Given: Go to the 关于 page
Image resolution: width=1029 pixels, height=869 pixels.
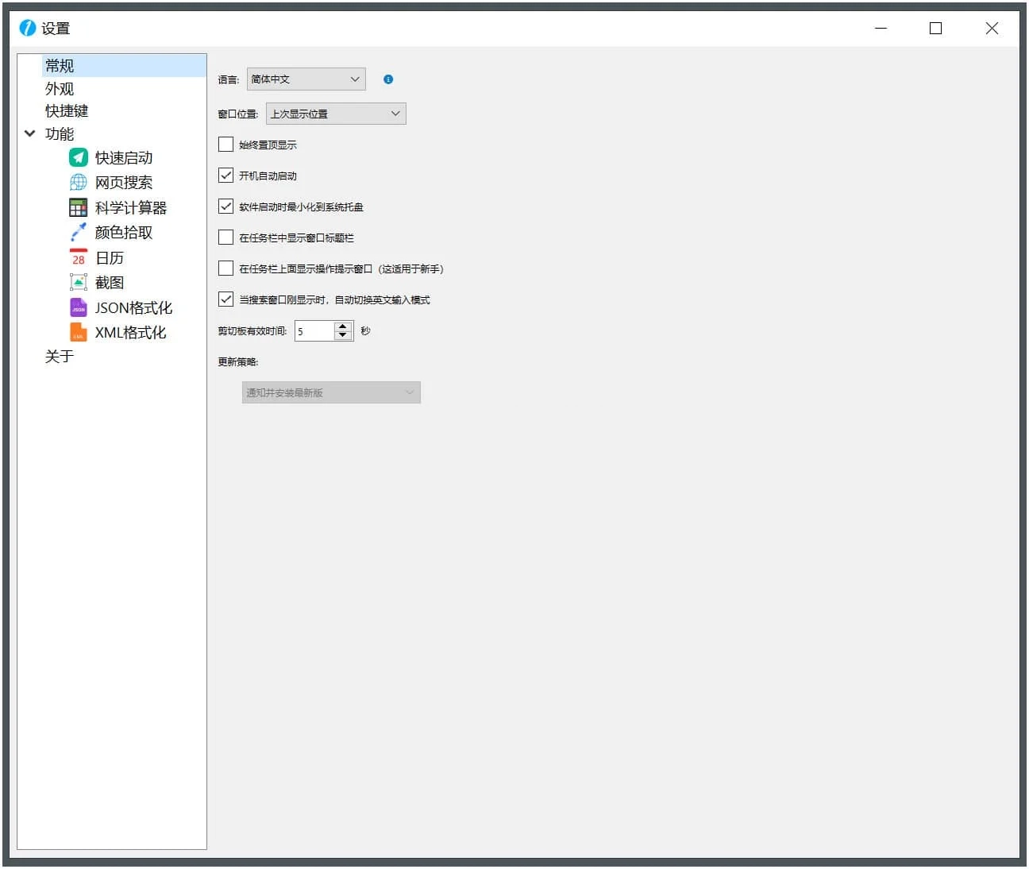Looking at the screenshot, I should 60,357.
